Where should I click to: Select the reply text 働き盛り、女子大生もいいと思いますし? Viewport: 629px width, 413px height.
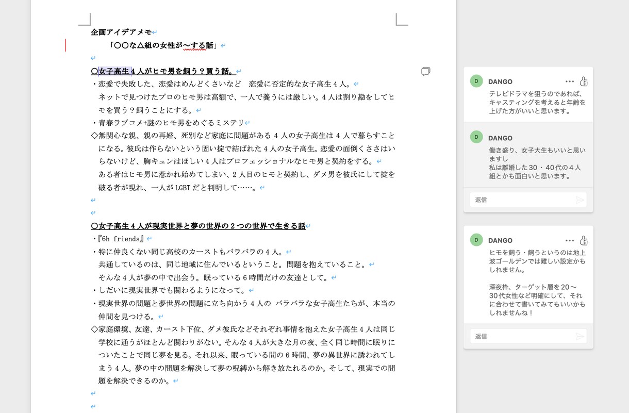(537, 155)
